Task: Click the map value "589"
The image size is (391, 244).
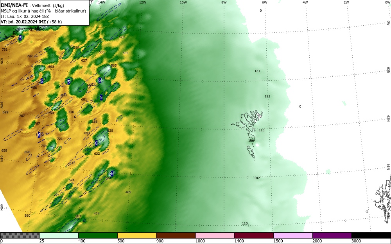Action: click(76, 48)
